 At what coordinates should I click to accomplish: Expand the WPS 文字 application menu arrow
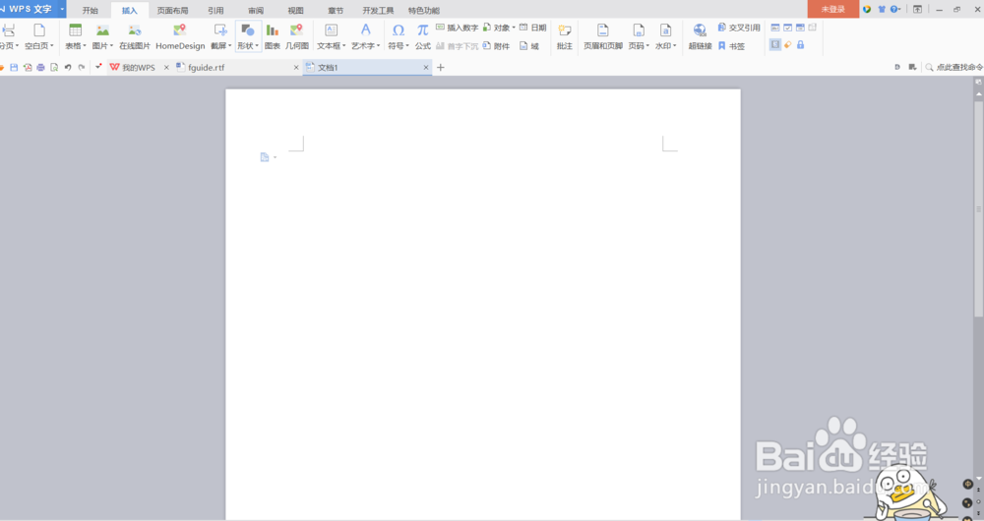click(x=62, y=9)
